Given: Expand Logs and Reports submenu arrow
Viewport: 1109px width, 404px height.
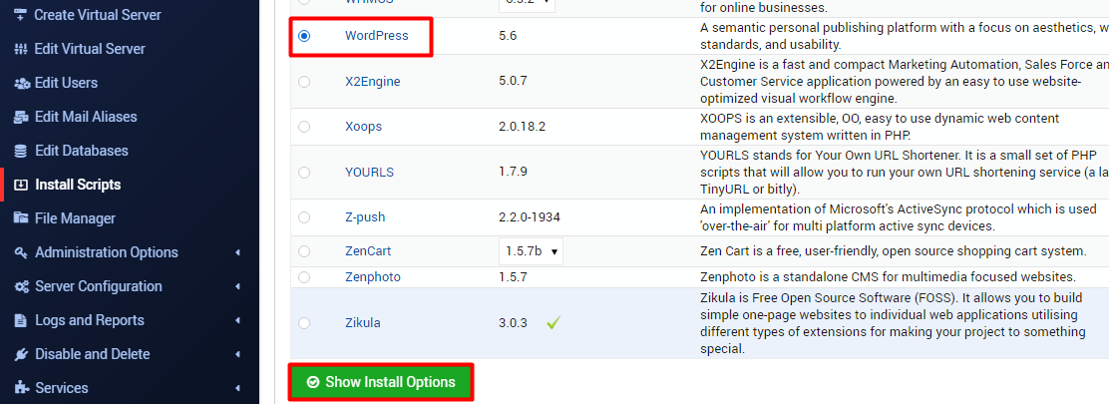Looking at the screenshot, I should (238, 320).
